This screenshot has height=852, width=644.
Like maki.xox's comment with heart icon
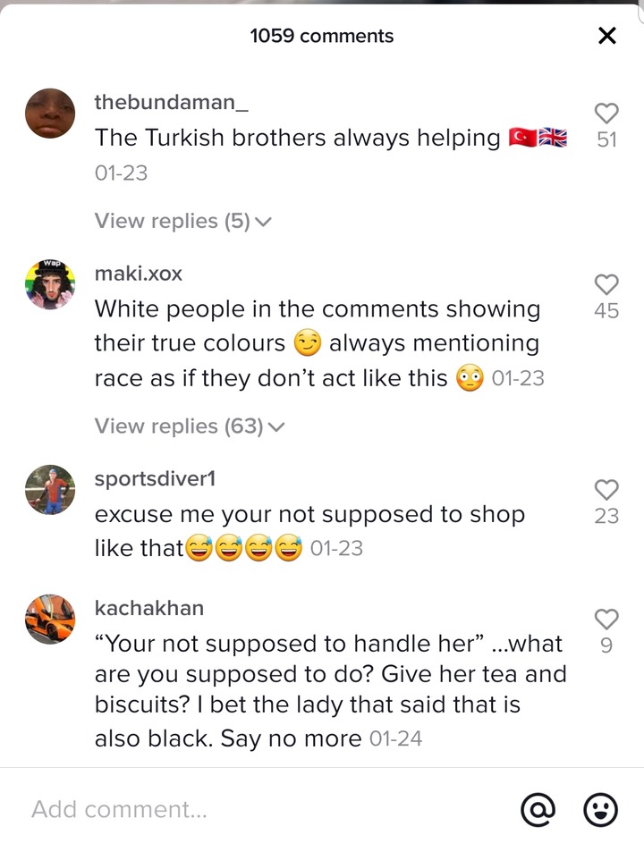click(x=606, y=285)
